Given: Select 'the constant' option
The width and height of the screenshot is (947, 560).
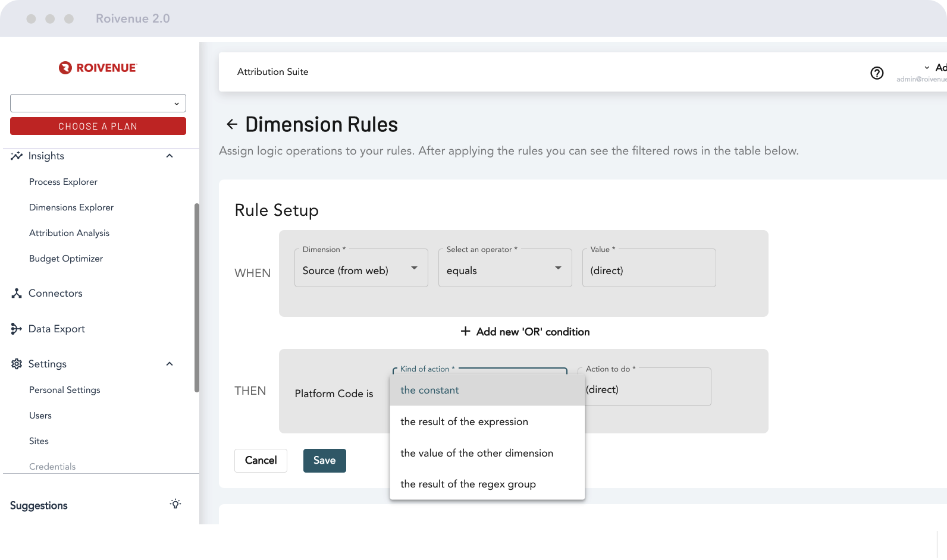Looking at the screenshot, I should click(487, 390).
